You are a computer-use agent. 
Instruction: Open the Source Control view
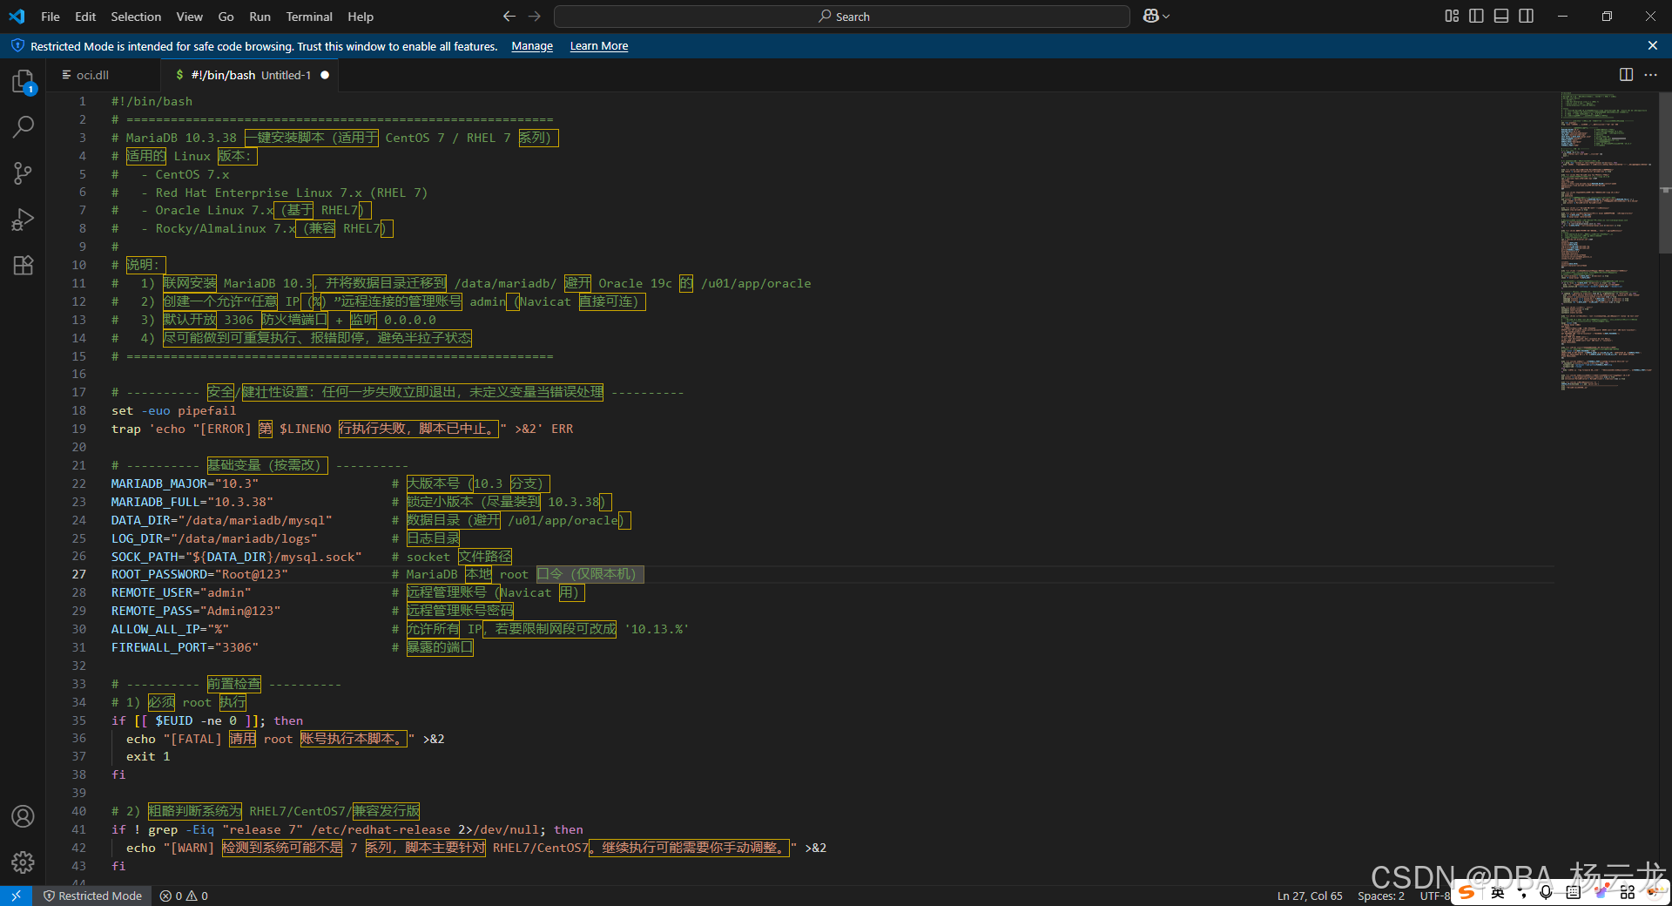tap(23, 172)
